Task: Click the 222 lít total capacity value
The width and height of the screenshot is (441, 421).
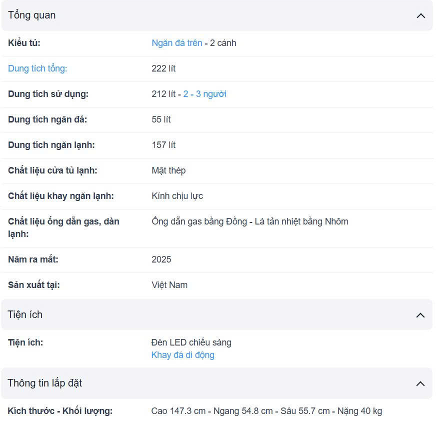Action: [163, 68]
